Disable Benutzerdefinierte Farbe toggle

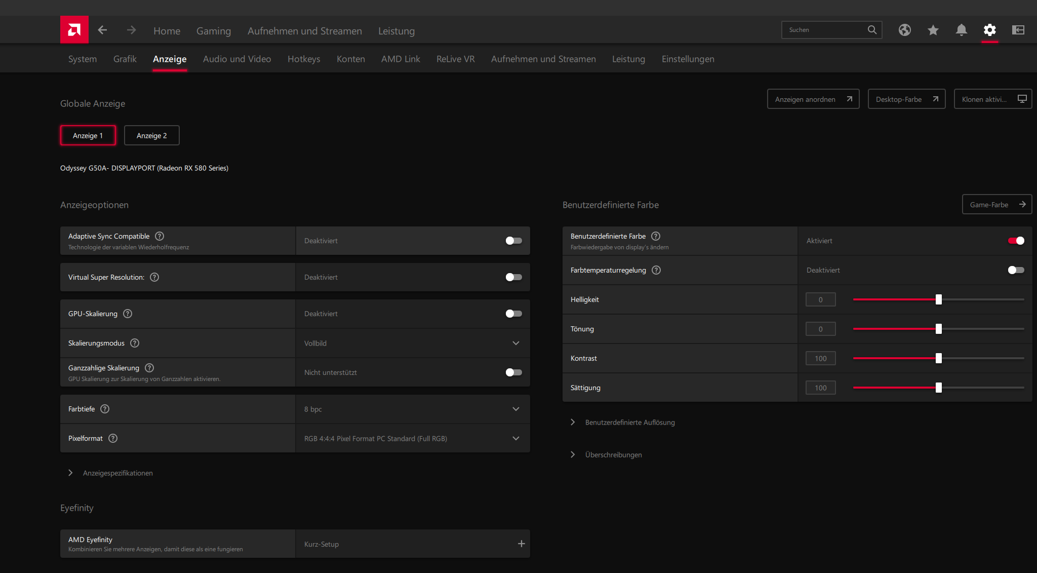(x=1016, y=241)
